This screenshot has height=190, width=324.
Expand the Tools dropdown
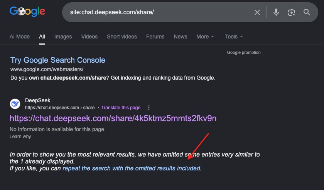(234, 37)
